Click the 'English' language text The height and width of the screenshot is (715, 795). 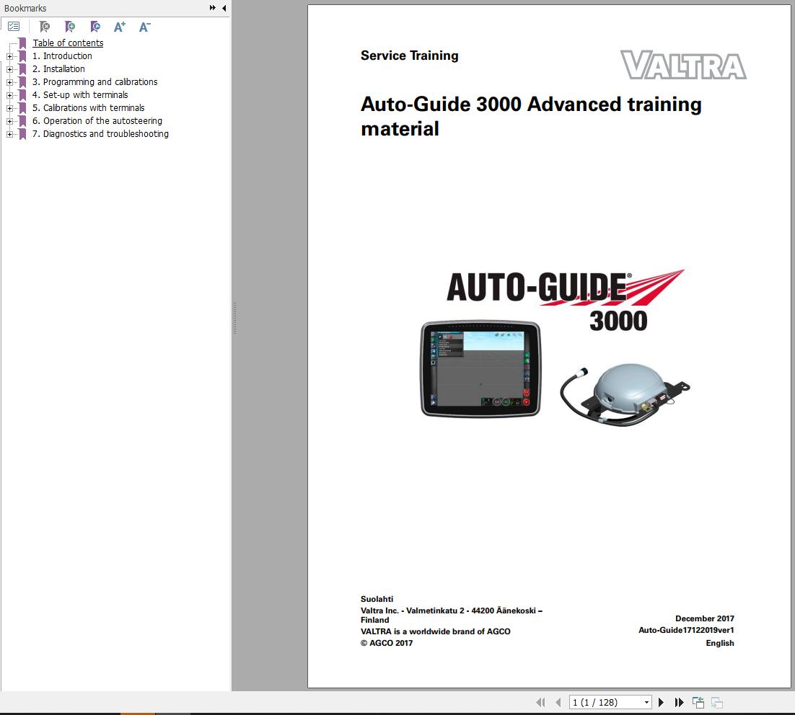pos(719,642)
